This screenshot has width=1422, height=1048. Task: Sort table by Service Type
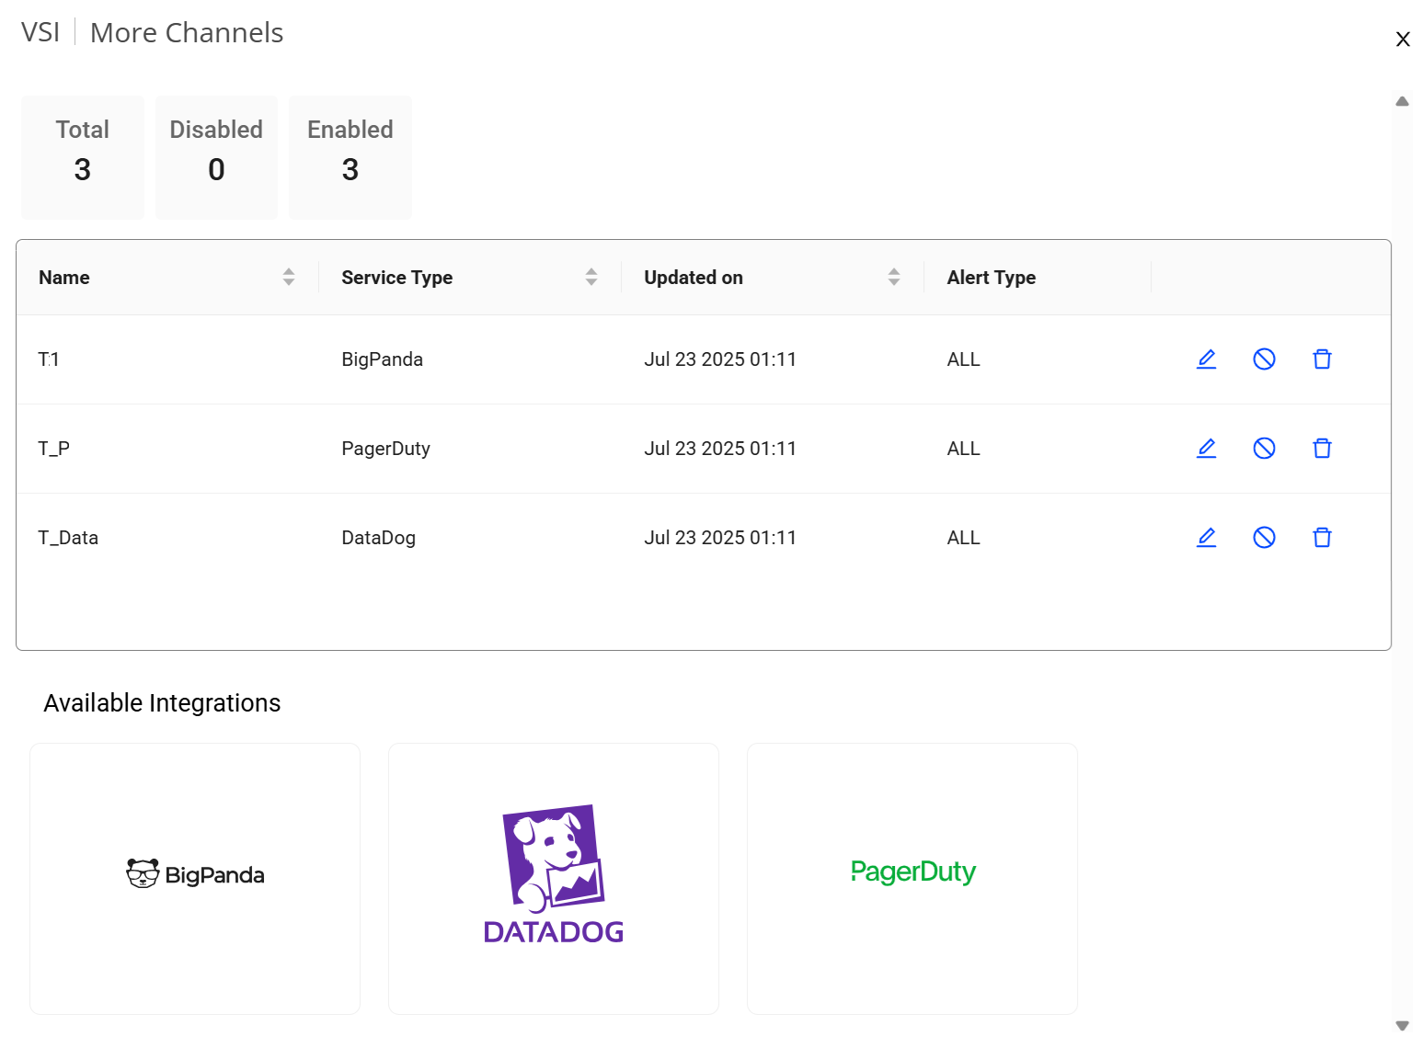click(591, 277)
